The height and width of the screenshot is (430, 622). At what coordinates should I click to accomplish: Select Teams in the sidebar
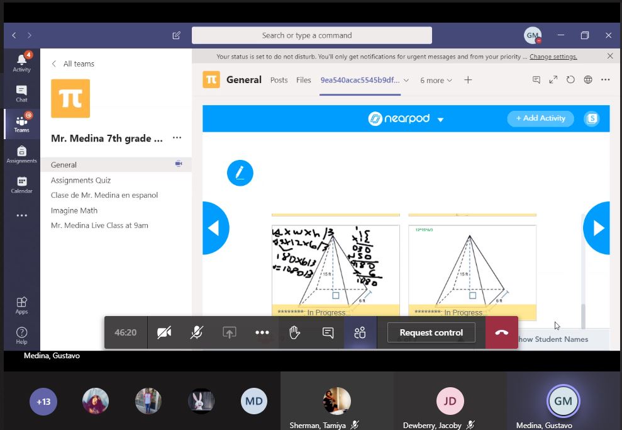click(x=21, y=123)
